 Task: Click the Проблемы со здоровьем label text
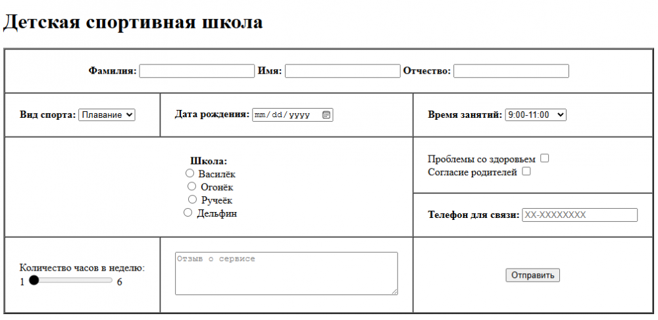click(x=482, y=159)
